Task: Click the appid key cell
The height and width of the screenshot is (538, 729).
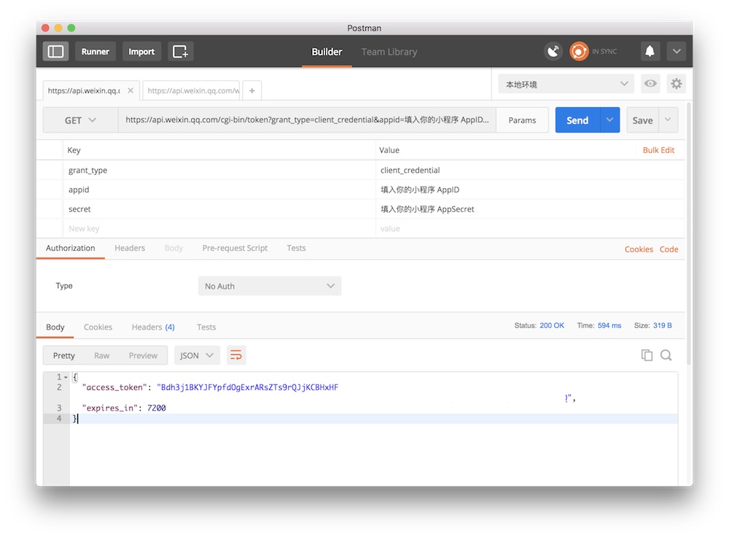Action: click(219, 190)
